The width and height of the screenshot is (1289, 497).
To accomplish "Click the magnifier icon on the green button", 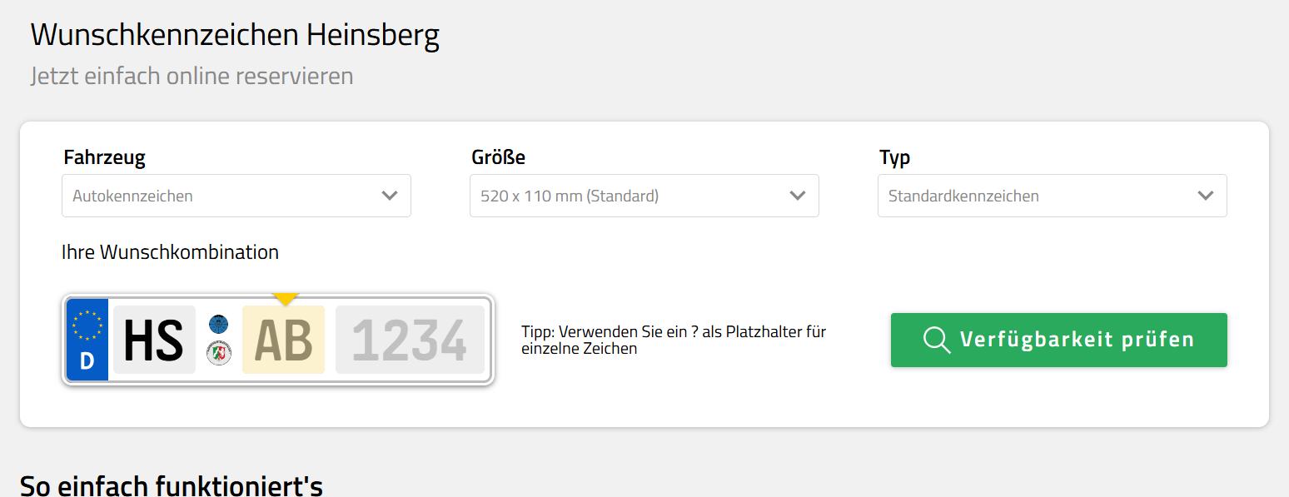I will tap(937, 340).
